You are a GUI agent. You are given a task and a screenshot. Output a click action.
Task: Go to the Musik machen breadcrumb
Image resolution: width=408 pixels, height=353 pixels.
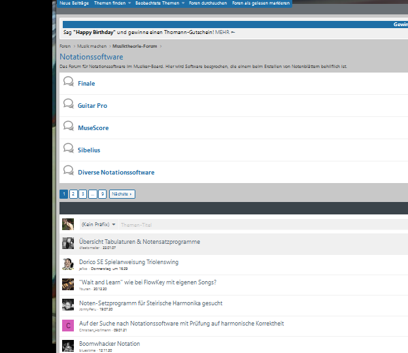[x=92, y=46]
